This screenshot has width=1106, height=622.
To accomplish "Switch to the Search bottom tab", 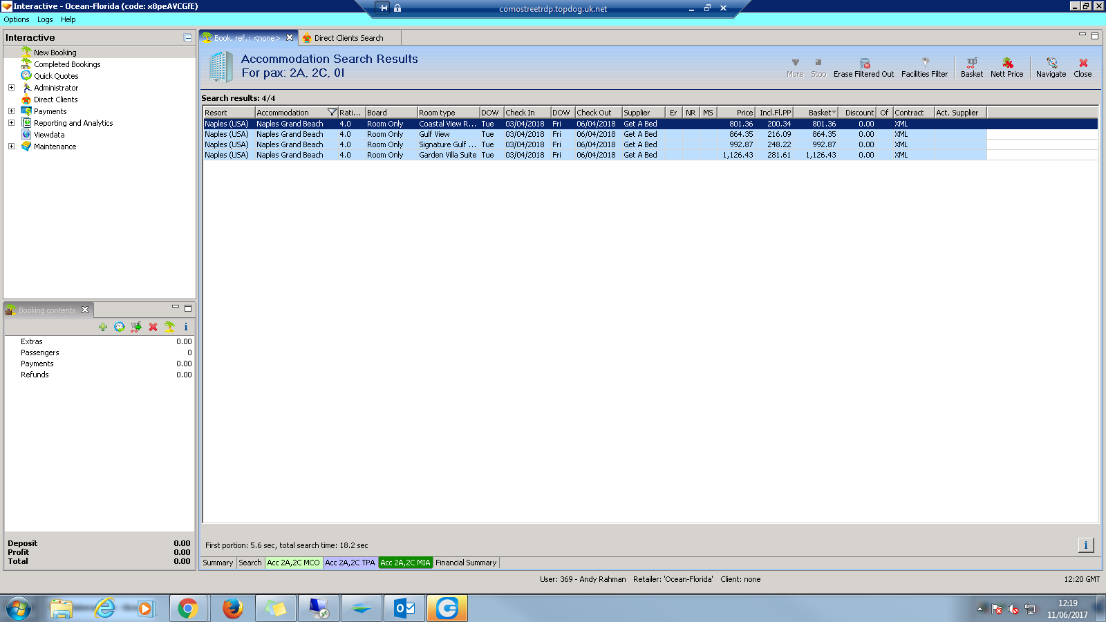I will click(250, 563).
